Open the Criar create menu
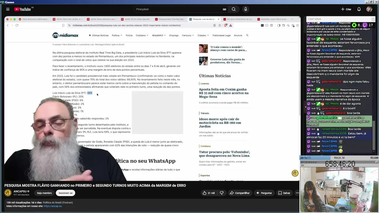This screenshot has width=379, height=213. tap(346, 9)
